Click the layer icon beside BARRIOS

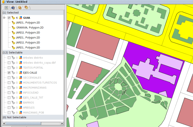pyautogui.click(x=21, y=103)
